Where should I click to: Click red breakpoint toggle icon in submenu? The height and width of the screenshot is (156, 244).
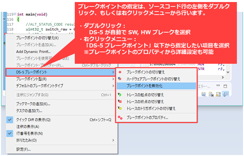(120, 72)
